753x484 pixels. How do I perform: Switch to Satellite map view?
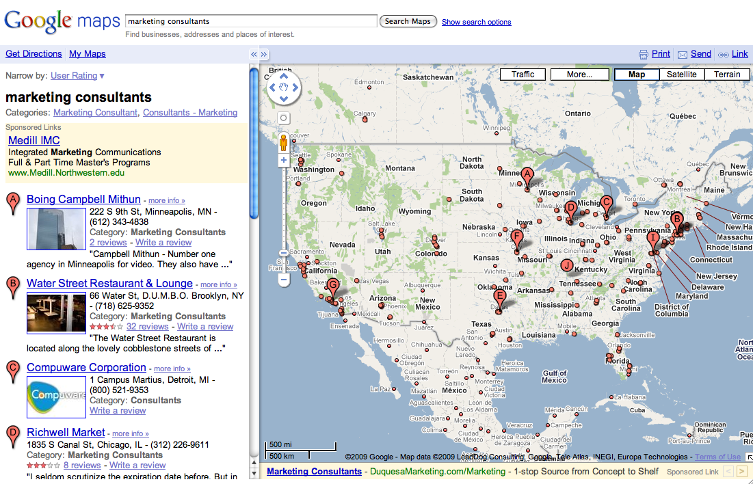681,75
